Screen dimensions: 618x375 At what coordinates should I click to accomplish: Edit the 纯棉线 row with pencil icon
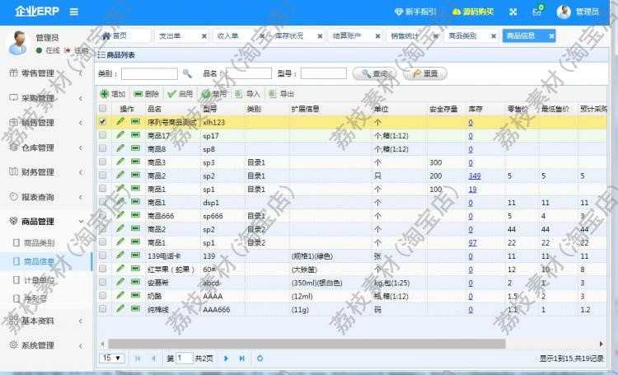[120, 308]
